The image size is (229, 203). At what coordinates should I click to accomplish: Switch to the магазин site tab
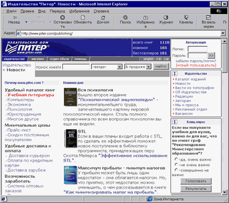pos(38,59)
